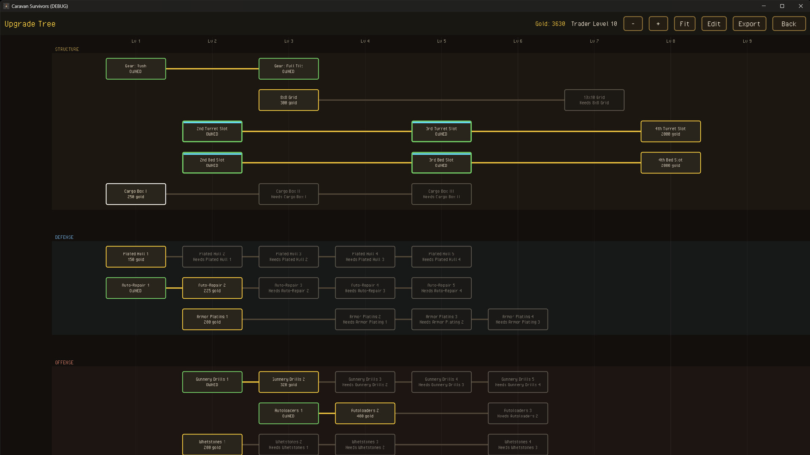The height and width of the screenshot is (455, 810).
Task: Click the locked 13x10 Grid node
Action: 594,100
